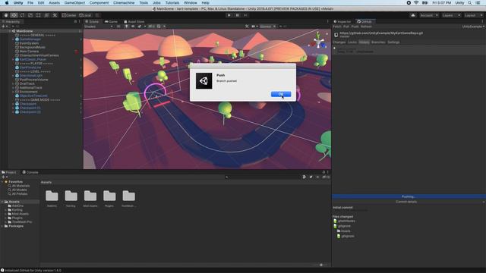This screenshot has width=486, height=273.
Task: Select the Hand tool in Unity toolbar
Action: (6, 15)
